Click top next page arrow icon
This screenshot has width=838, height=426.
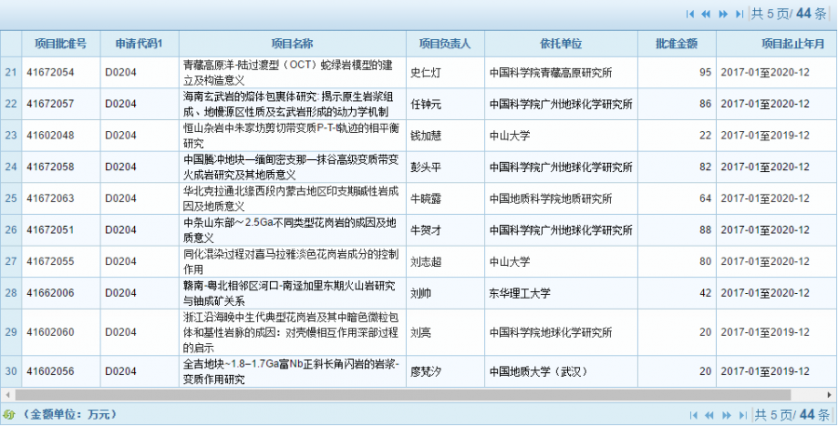(723, 14)
